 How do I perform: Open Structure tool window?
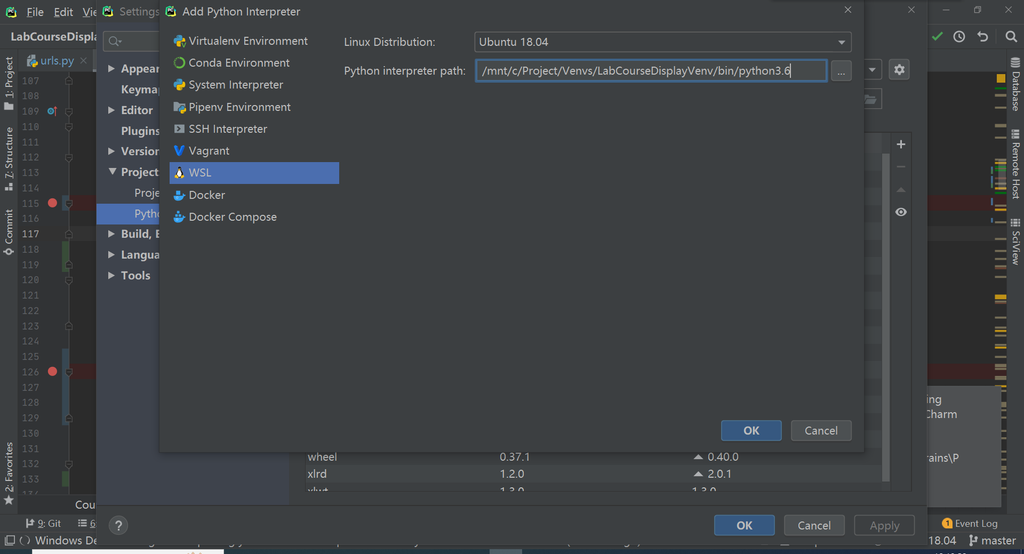9,158
